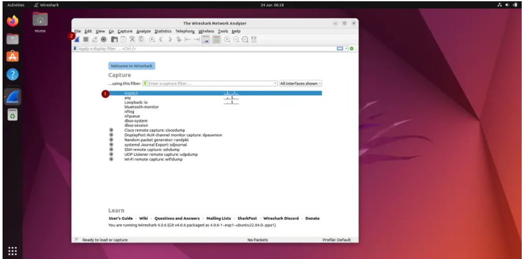Click the go to specified packet icon
Image resolution: width=523 pixels, height=259 pixels.
179,39
